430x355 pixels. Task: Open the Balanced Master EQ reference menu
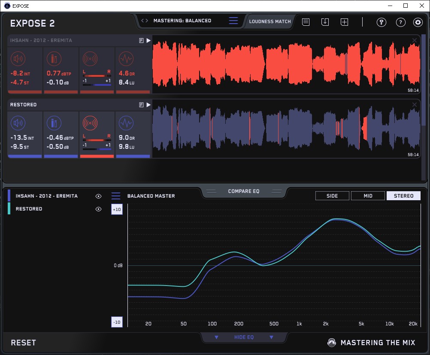pos(116,196)
